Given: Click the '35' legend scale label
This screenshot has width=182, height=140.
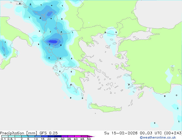Looking at the screenshot, I should click(x=69, y=139).
